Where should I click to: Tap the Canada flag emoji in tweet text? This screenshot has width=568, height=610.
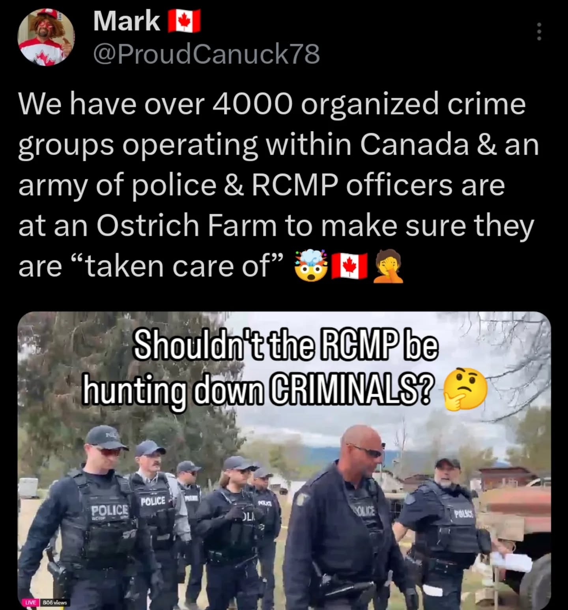(x=349, y=265)
